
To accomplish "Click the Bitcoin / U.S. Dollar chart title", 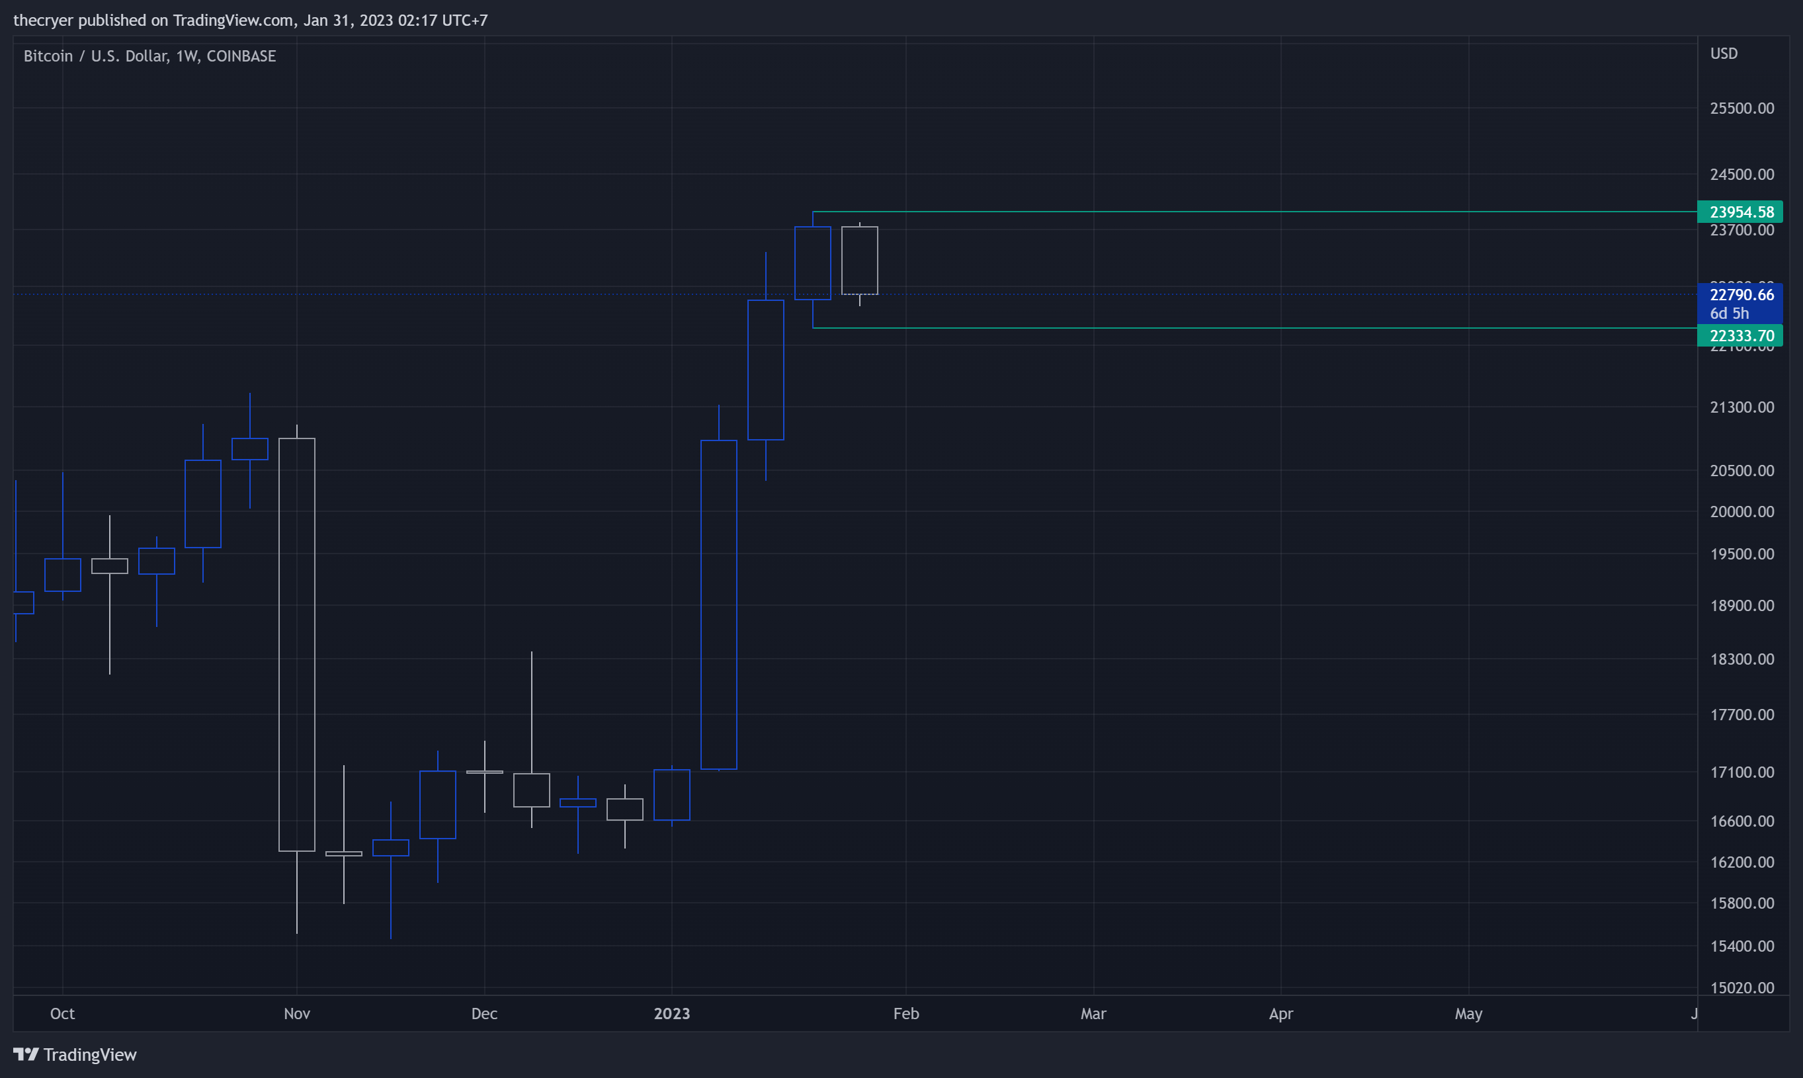I will coord(149,56).
